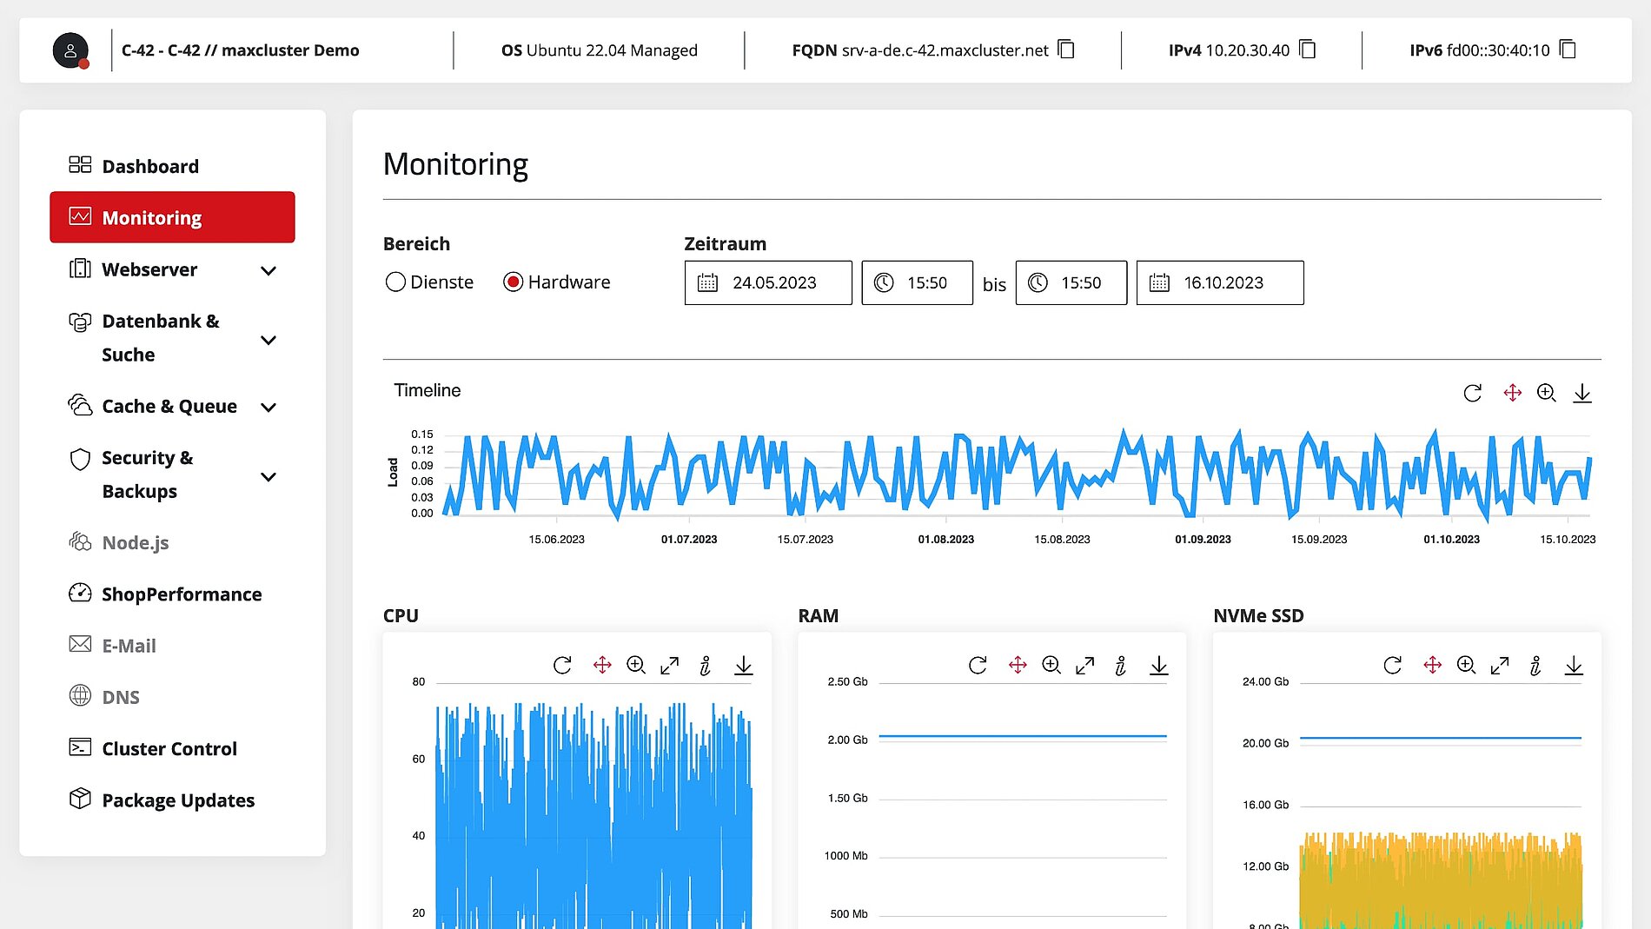Image resolution: width=1651 pixels, height=929 pixels.
Task: Expand the Datenbank & Suche section
Action: [269, 340]
